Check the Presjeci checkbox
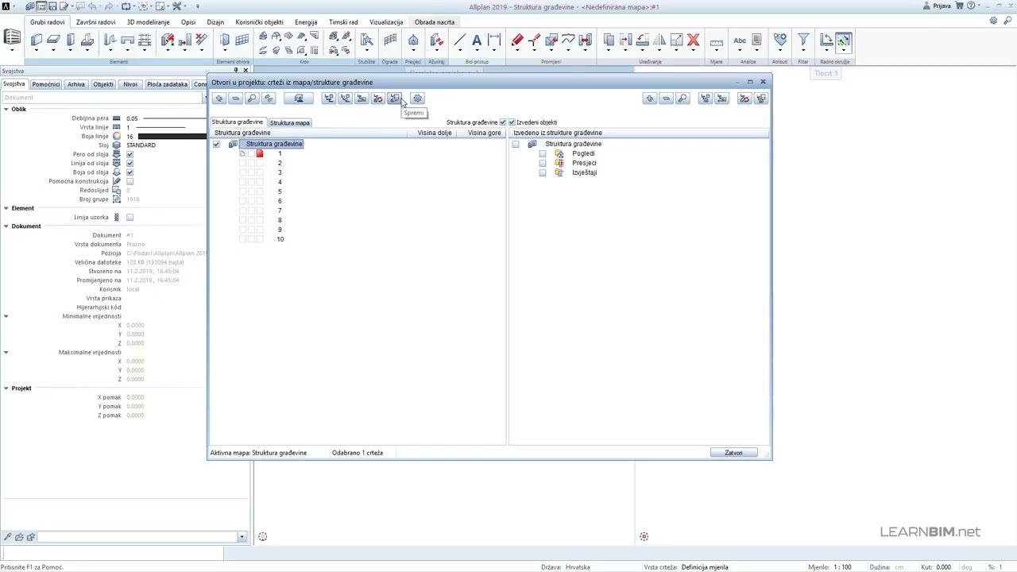The height and width of the screenshot is (572, 1017). coord(543,164)
